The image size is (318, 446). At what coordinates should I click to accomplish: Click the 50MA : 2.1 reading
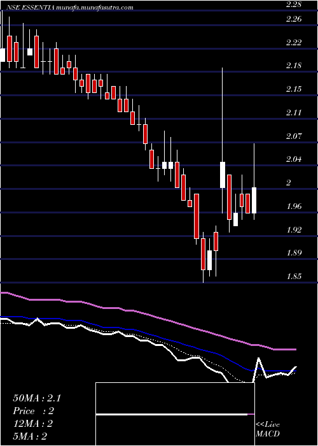37,398
